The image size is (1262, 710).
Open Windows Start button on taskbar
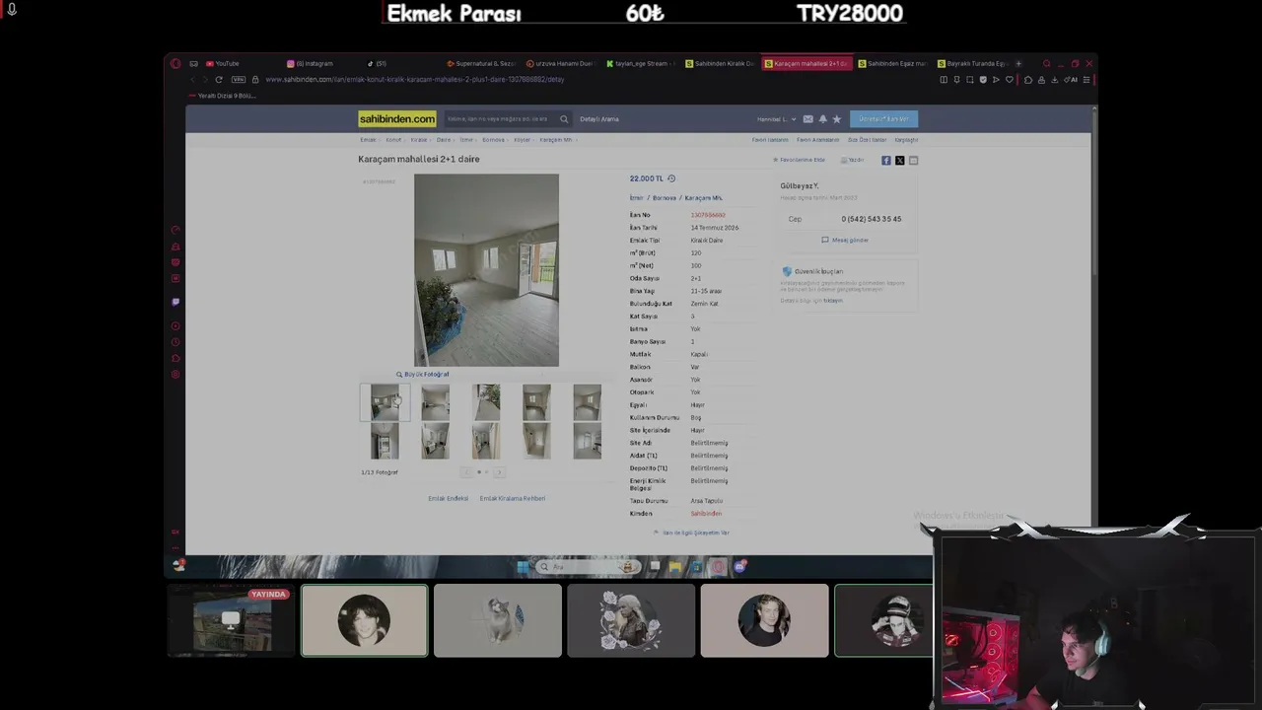523,566
